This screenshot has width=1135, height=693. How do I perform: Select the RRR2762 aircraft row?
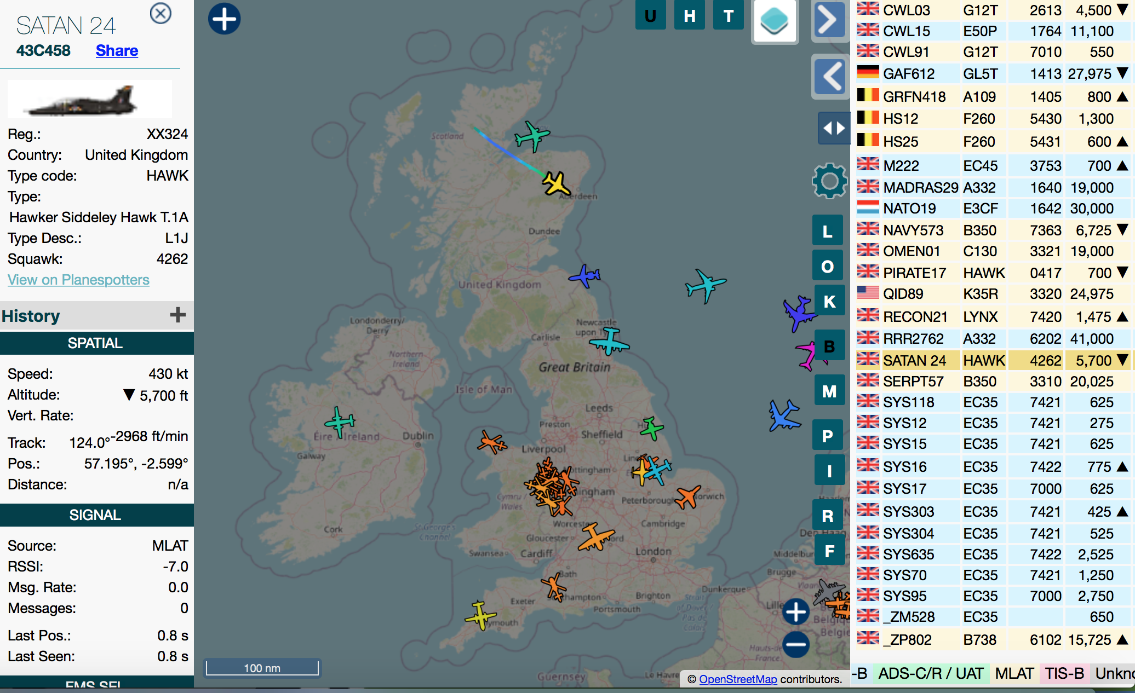[x=993, y=339]
